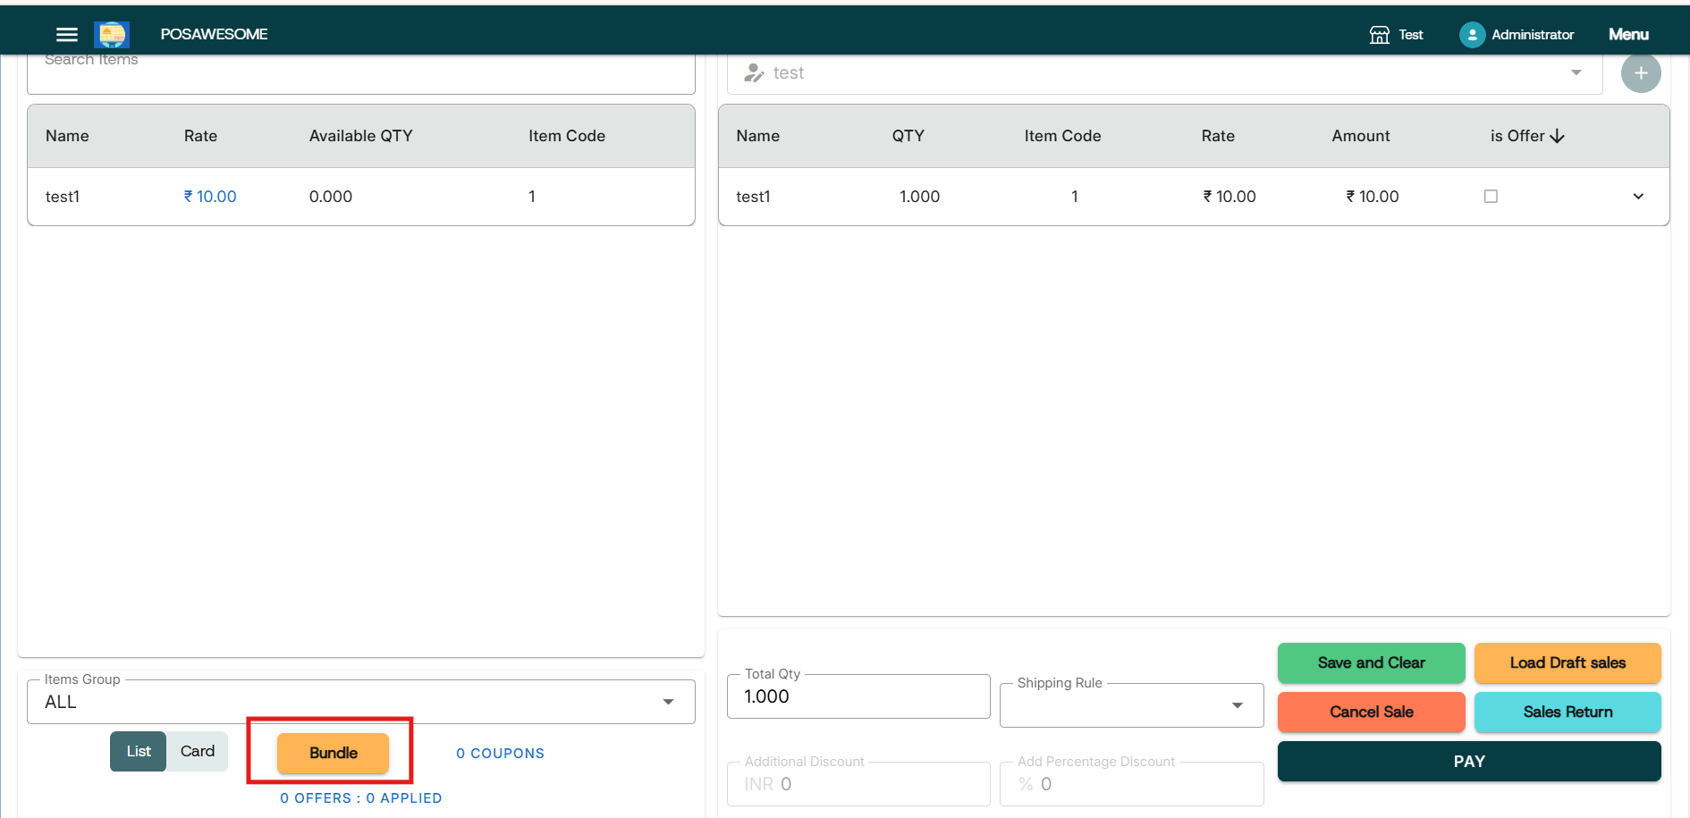Click test1 QTY 1.000 in invoice
Viewport: 1690px width, 818px height.
point(919,197)
